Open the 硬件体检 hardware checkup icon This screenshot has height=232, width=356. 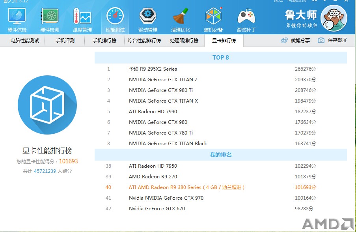click(x=17, y=20)
